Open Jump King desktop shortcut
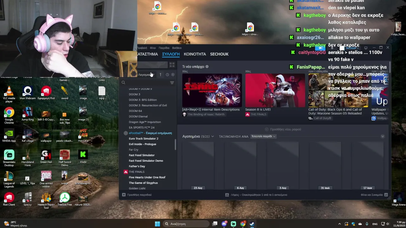Viewport: 406px width, 228px height. (28, 114)
